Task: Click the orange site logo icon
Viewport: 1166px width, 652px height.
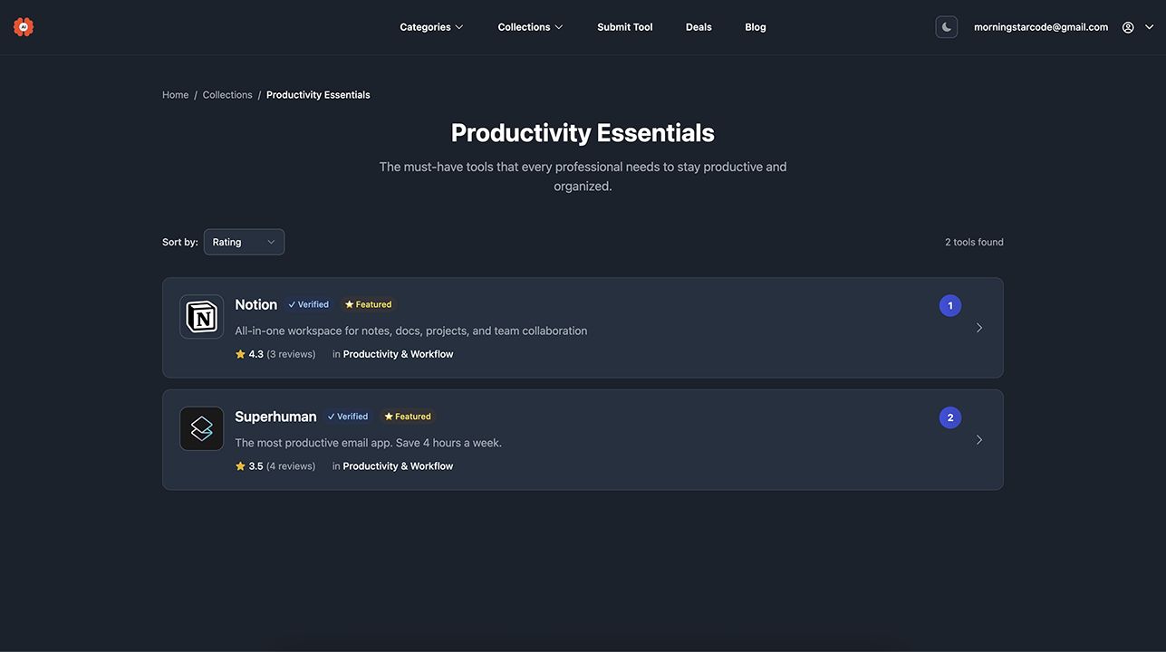Action: (24, 27)
